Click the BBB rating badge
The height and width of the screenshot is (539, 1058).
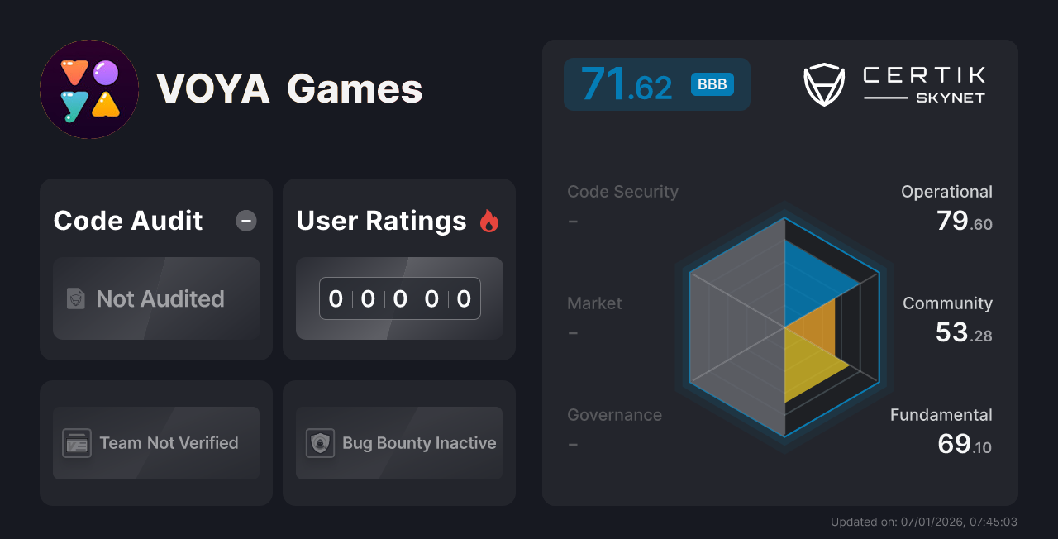(711, 83)
